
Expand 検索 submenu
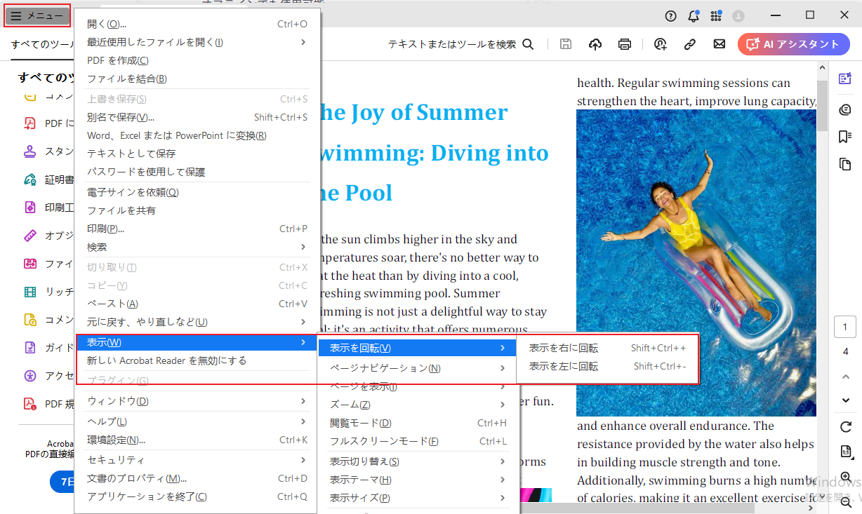pos(197,247)
